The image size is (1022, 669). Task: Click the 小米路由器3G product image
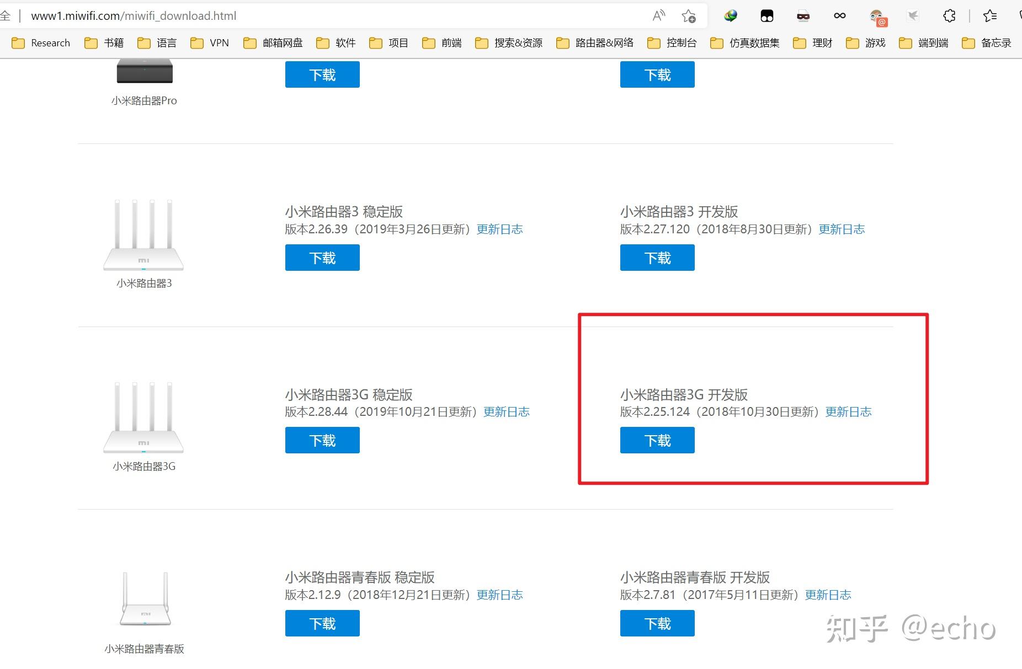coord(143,418)
